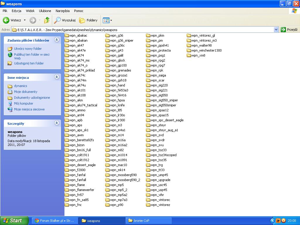
Task: Click the weapons taskbar button
Action: tap(102, 221)
